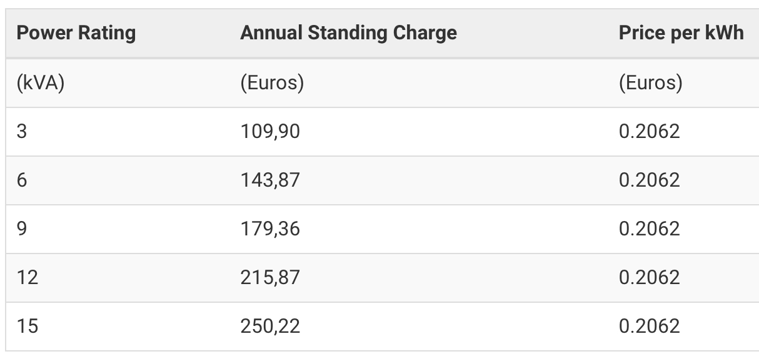Click the Annual Standing Charge column header
The image size is (759, 359).
[x=348, y=33]
